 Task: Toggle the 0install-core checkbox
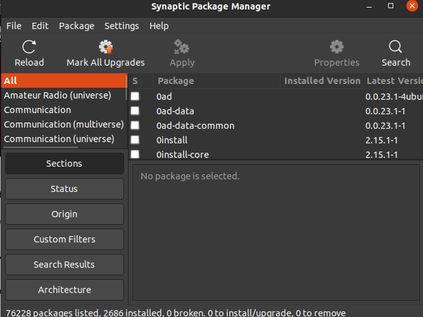(x=135, y=155)
